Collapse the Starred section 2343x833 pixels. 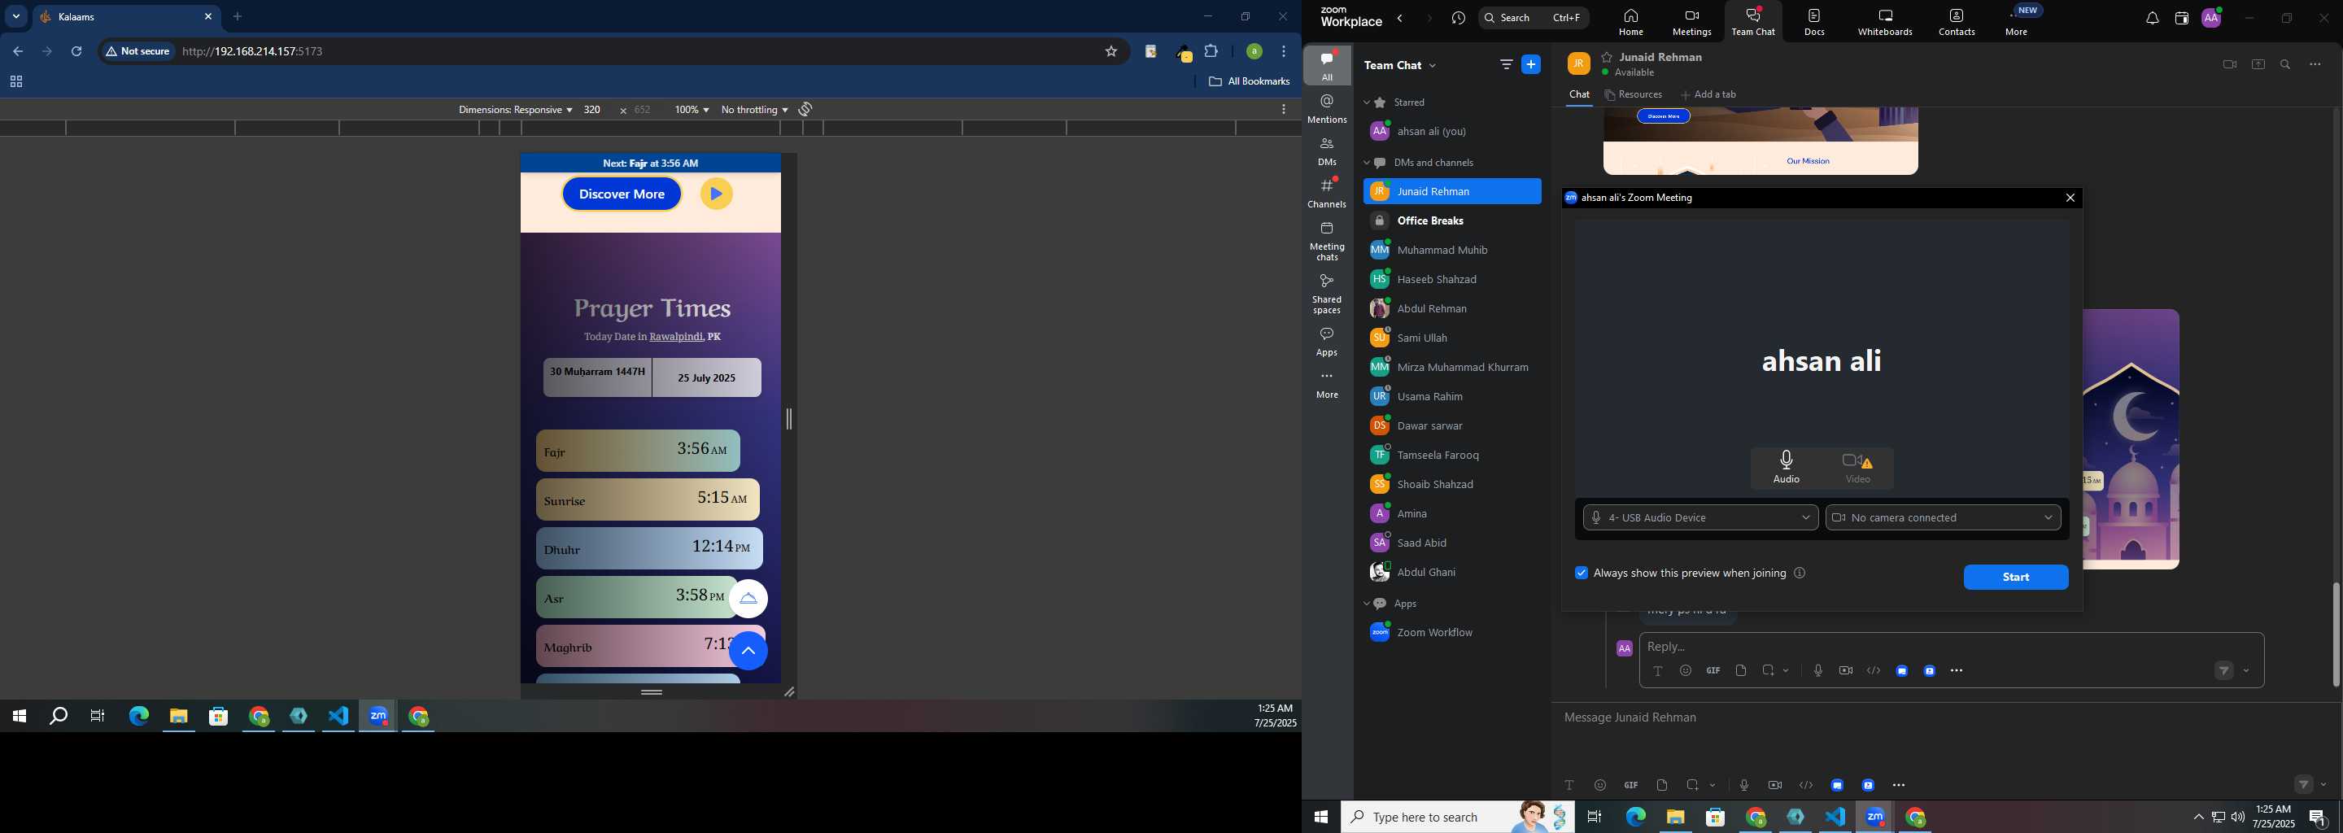click(x=1366, y=102)
